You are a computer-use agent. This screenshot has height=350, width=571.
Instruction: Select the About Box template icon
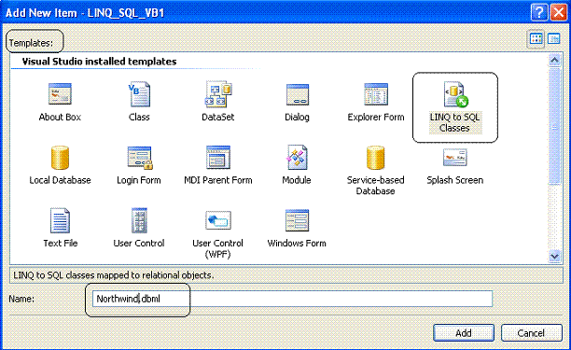(60, 94)
